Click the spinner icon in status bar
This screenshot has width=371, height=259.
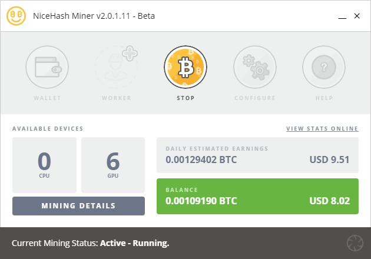coord(355,243)
